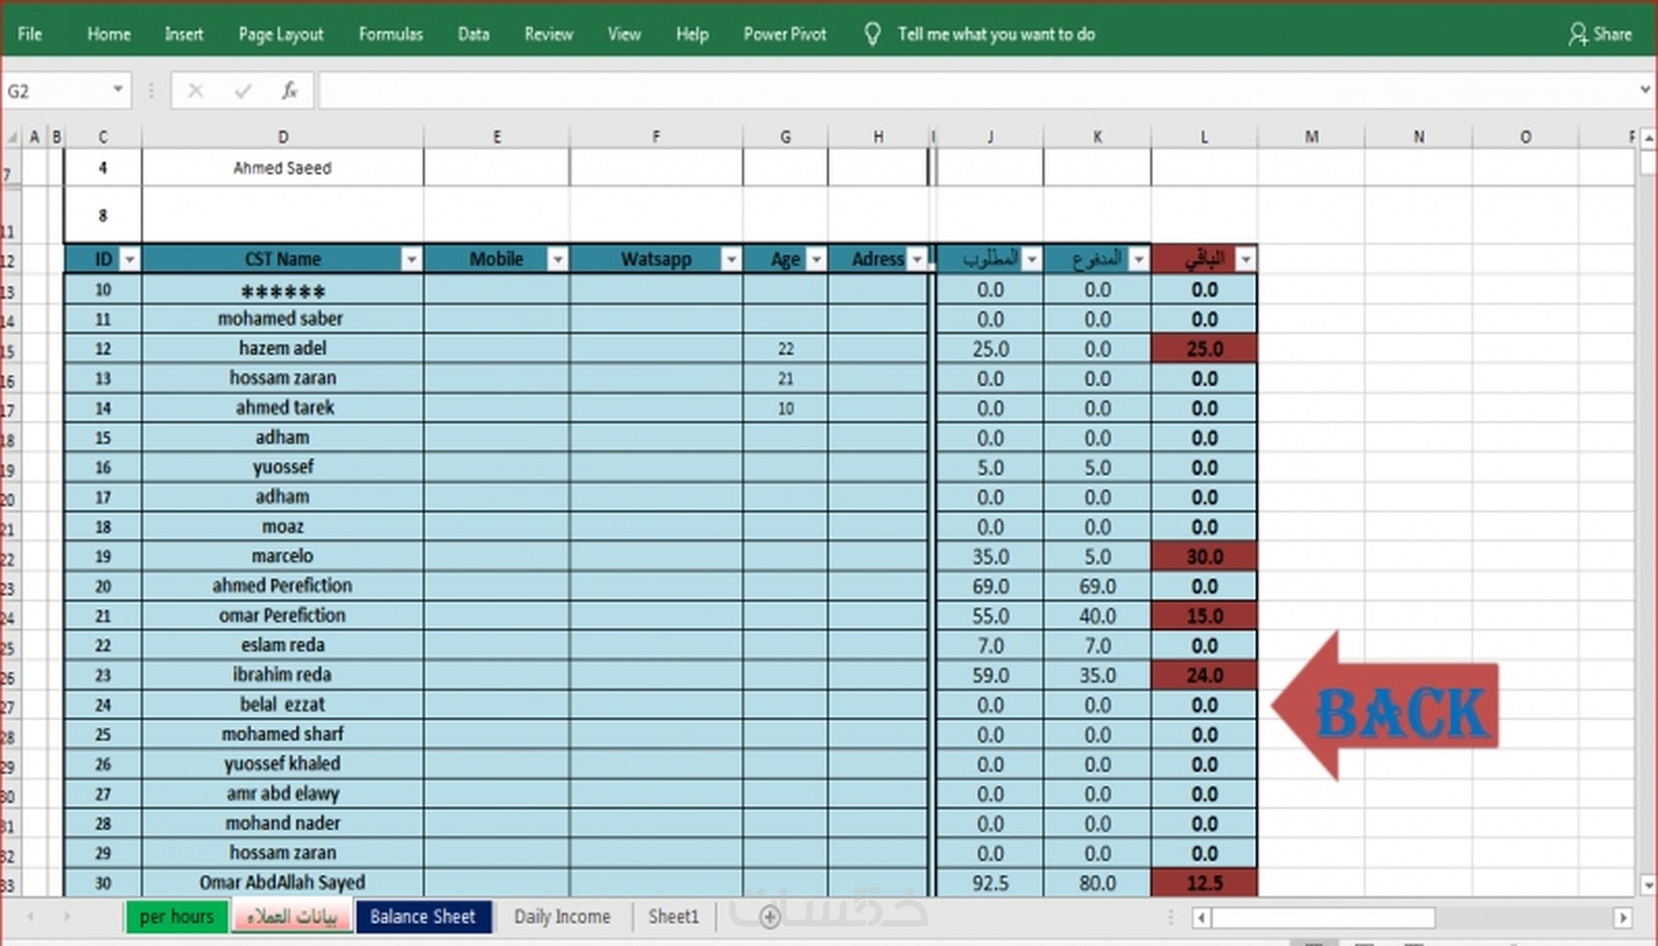This screenshot has height=946, width=1658.
Task: Click the Name Box showing G2
Action: 54,91
